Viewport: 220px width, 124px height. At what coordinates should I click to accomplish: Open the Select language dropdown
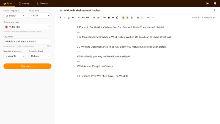point(15,16)
